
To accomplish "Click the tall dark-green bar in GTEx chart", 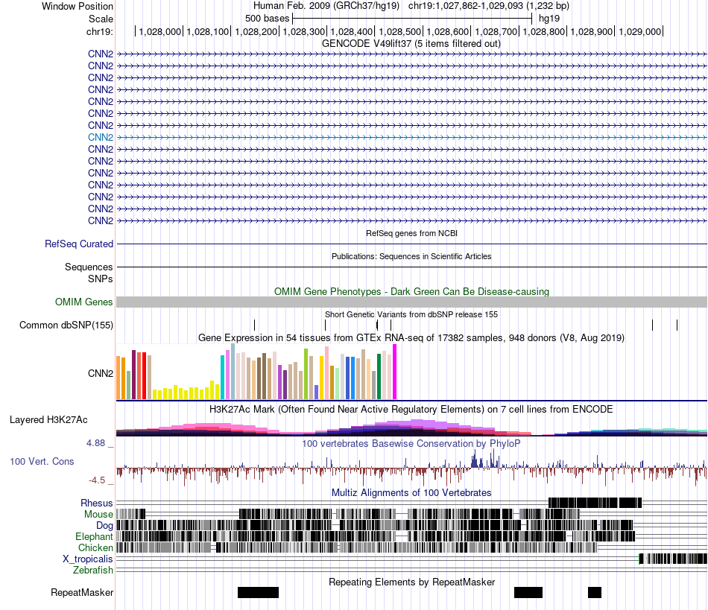I will (379, 377).
